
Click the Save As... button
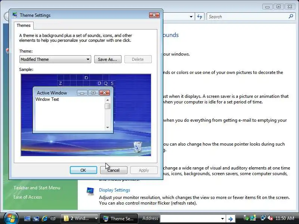pos(108,59)
